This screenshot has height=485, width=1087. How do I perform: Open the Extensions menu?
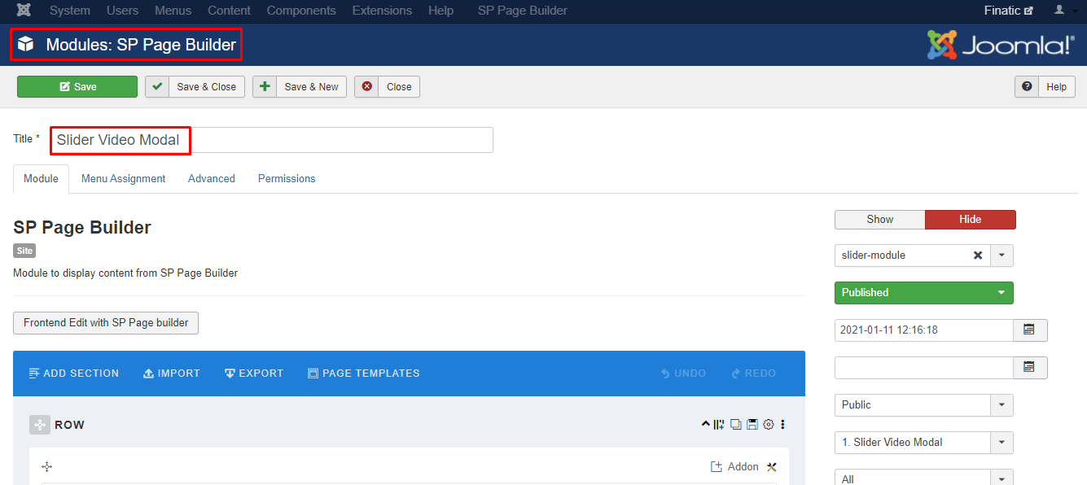tap(382, 11)
